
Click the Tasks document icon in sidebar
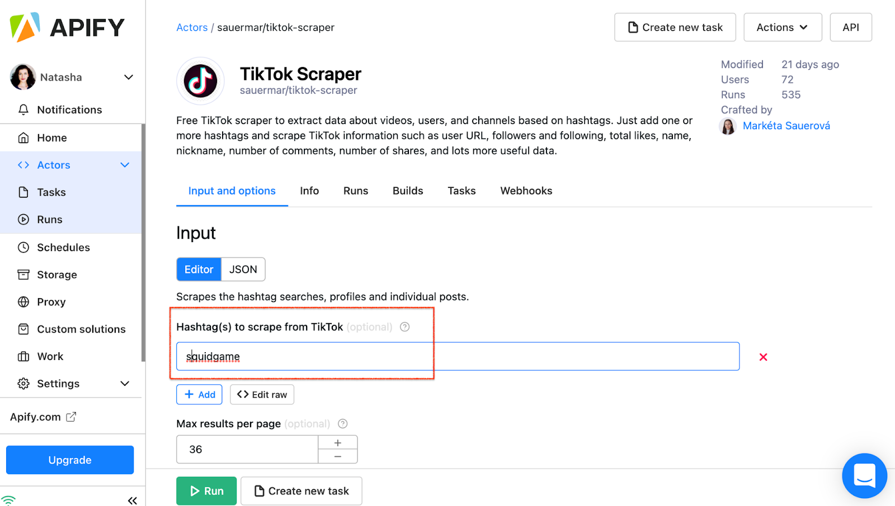coord(23,192)
